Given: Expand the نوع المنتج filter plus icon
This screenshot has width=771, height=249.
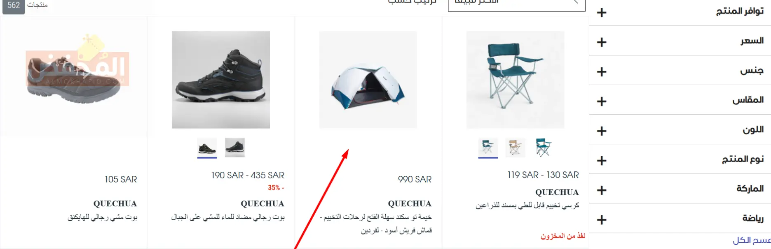Looking at the screenshot, I should pos(602,161).
